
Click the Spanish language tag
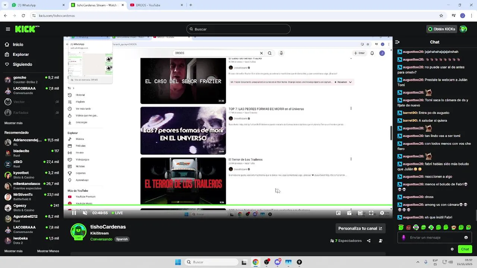(122, 239)
